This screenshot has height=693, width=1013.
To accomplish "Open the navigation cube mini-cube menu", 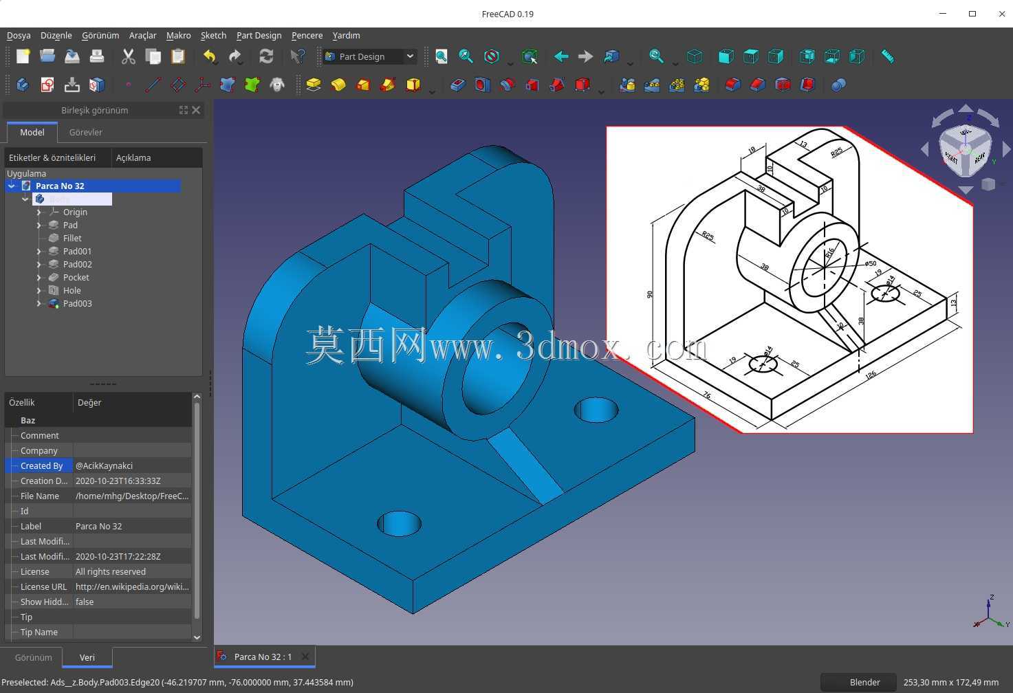I will pos(988,184).
